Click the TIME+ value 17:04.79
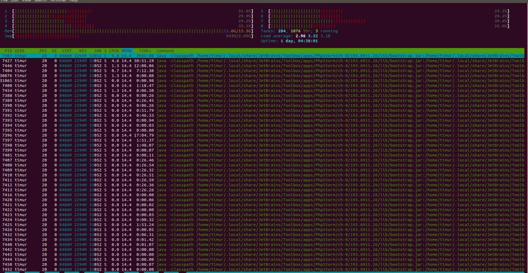 144,135
